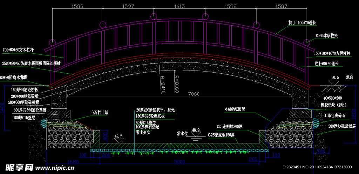Click the '橡胶垫块（2块）' label
The image size is (359, 174).
[x=334, y=105]
